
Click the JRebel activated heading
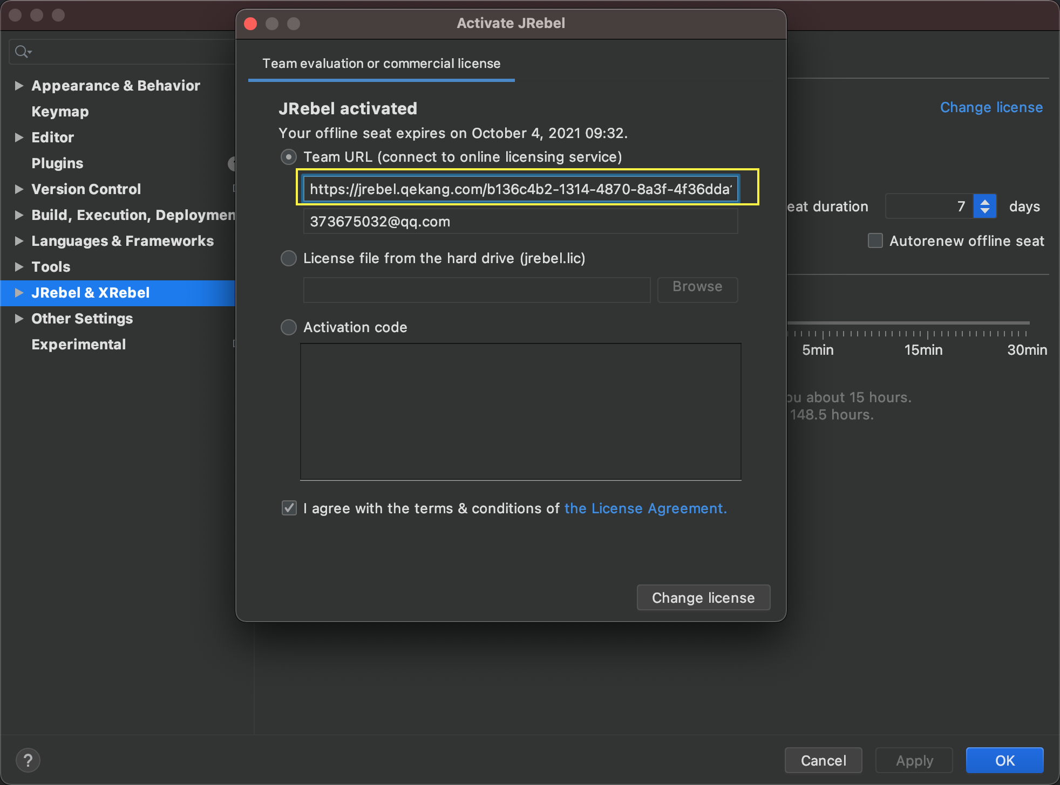[x=348, y=108]
